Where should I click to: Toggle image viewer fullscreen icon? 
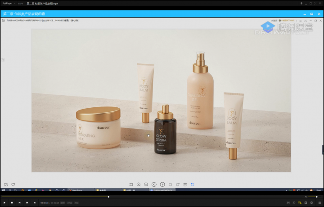tap(306, 21)
